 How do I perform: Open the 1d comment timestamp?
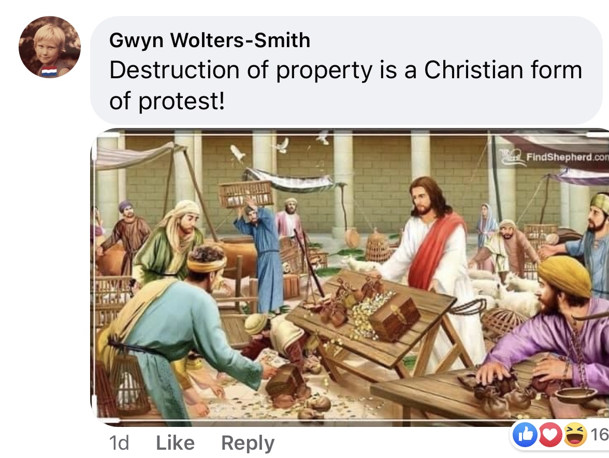(119, 443)
